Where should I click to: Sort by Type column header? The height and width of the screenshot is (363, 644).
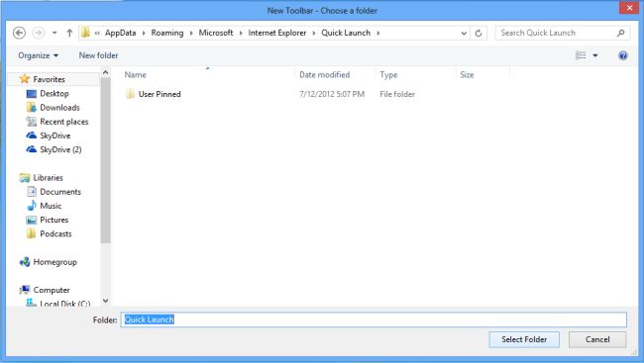point(388,74)
